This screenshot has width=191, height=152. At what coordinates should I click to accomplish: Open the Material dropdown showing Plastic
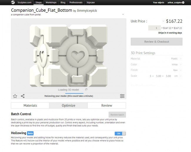tap(181, 59)
